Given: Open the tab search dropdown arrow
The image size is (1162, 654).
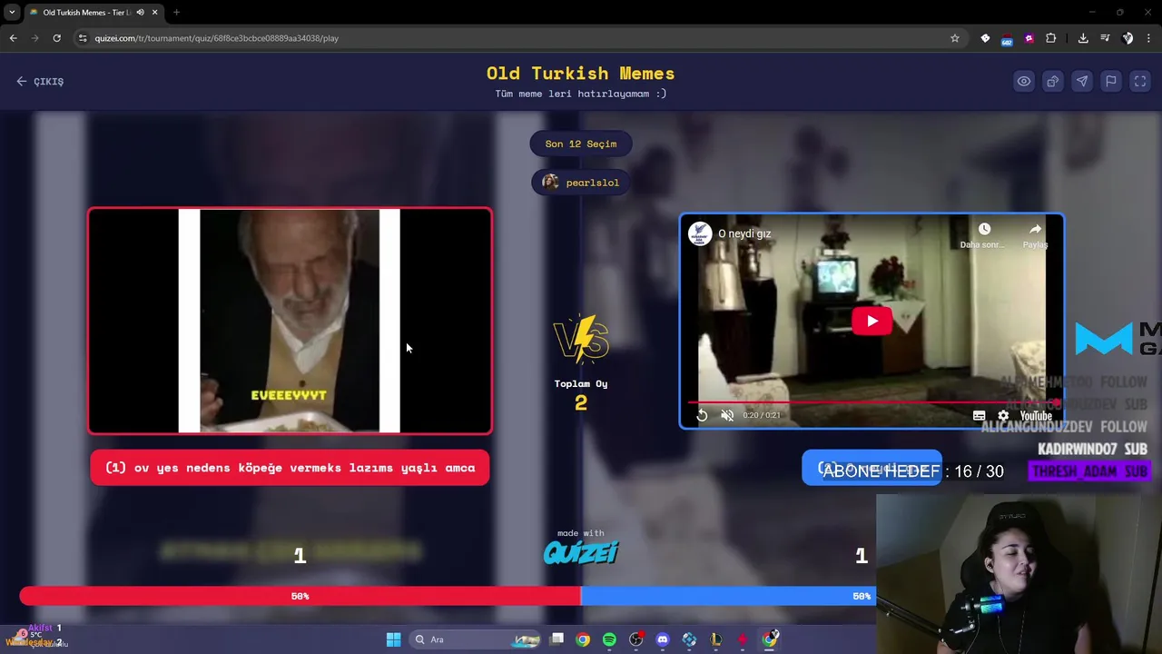Looking at the screenshot, I should pos(12,13).
